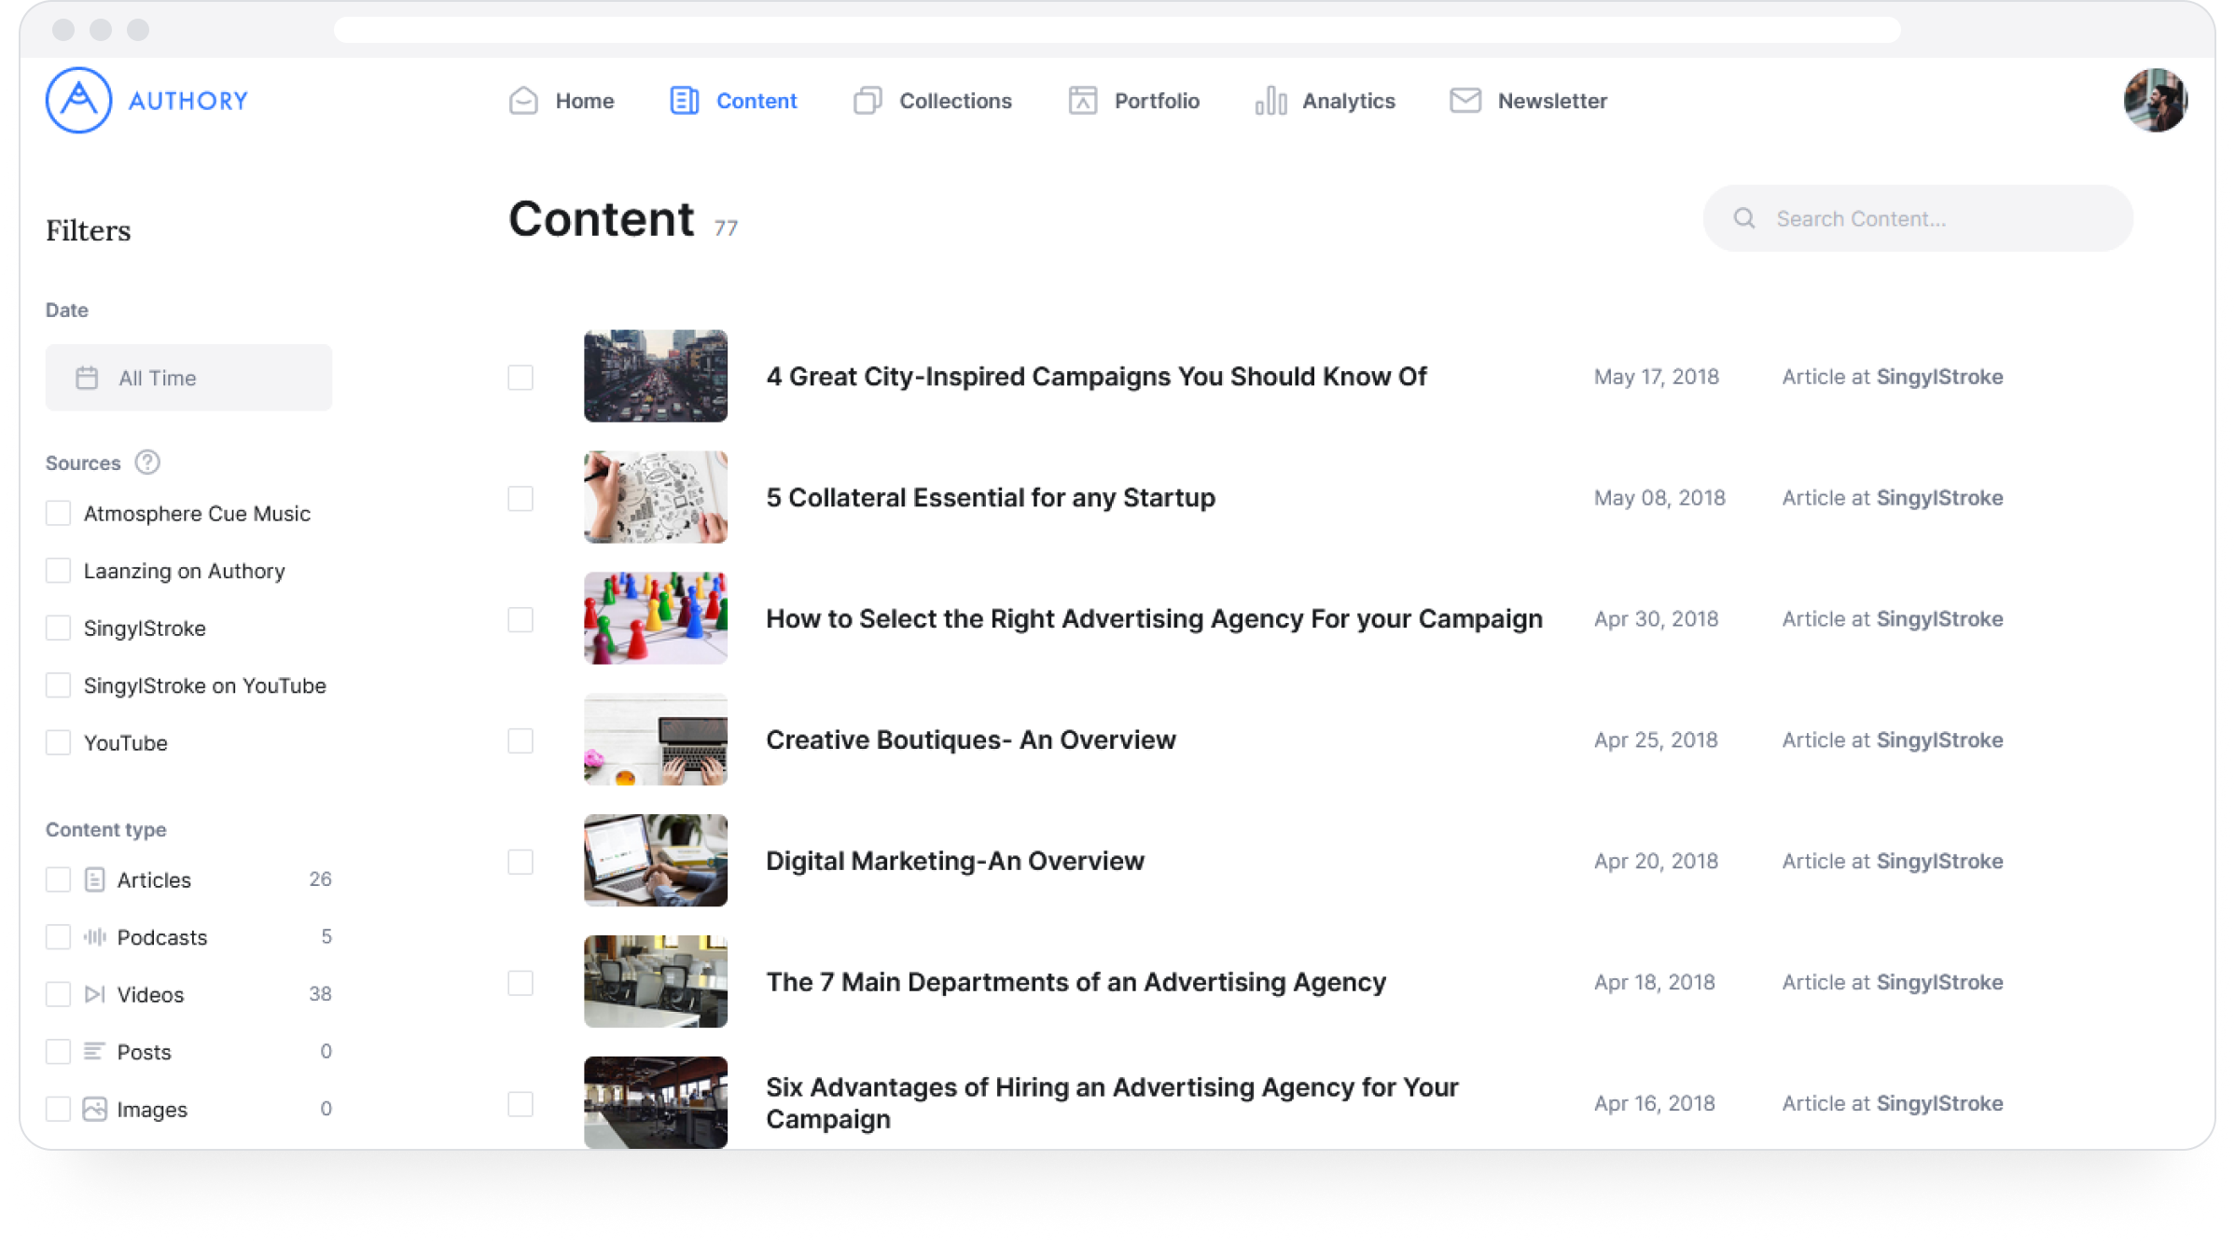Viewport: 2235px width, 1244px height.
Task: Enable the SingylStroke source filter
Action: 59,629
